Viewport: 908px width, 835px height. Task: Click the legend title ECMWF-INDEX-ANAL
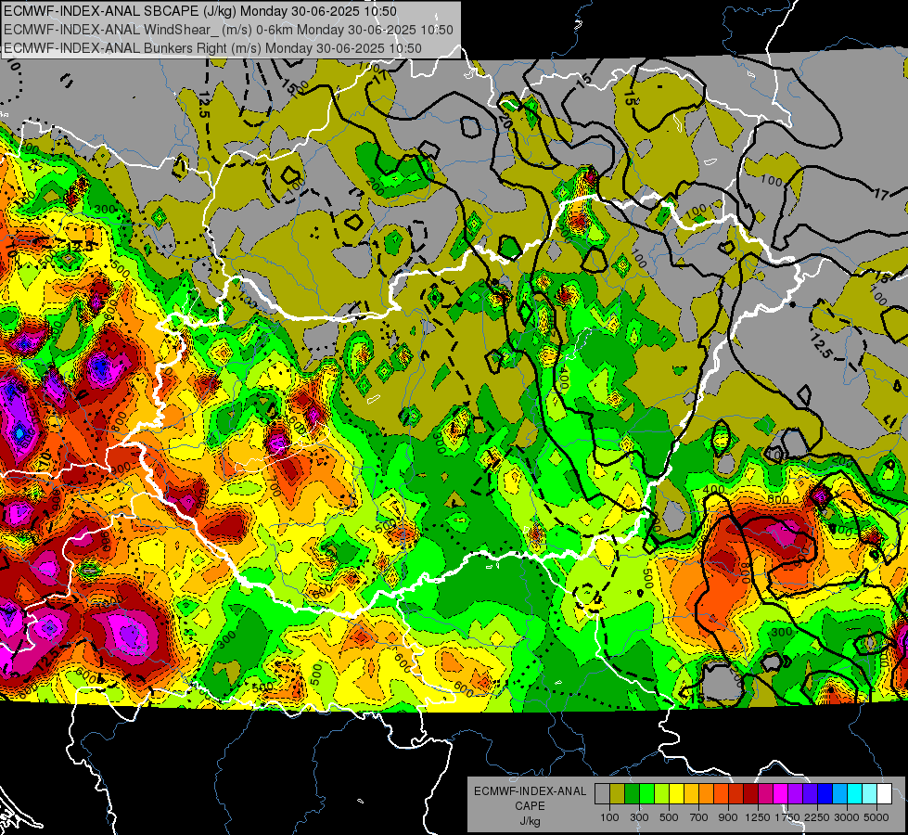[530, 791]
